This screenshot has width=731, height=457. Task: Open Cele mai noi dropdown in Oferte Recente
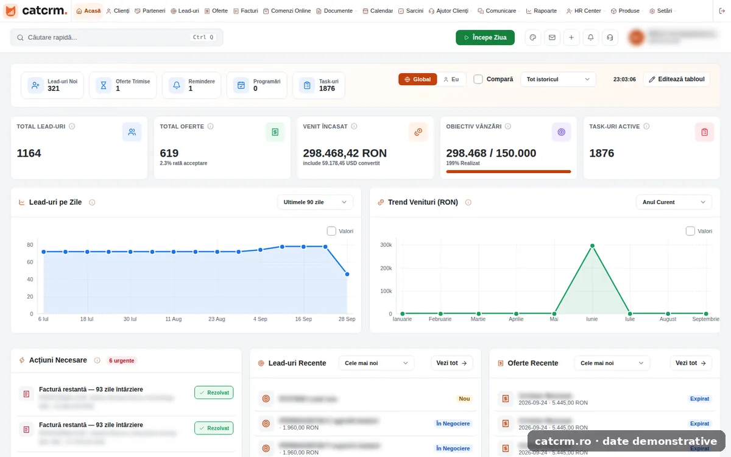click(x=612, y=363)
